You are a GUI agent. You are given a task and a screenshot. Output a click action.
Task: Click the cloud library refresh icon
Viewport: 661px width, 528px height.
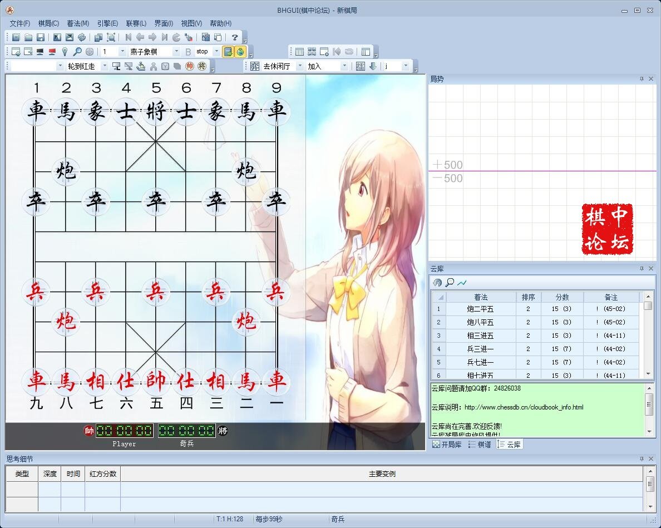point(437,282)
